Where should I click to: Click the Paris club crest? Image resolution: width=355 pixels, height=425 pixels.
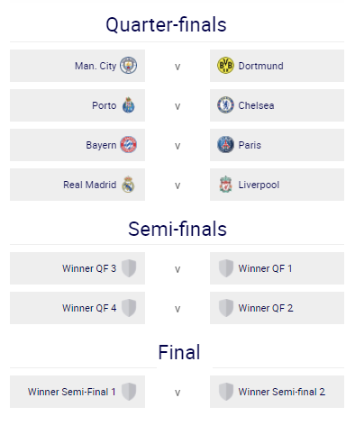[x=225, y=145]
